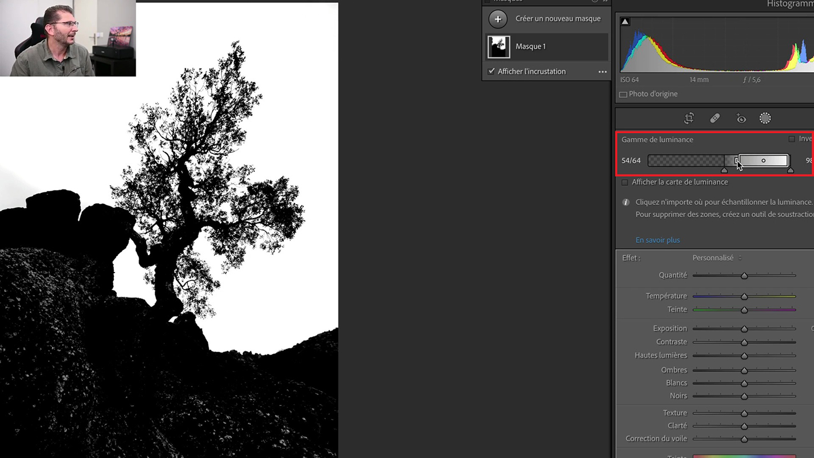Click the Masque 1 thumbnail preview

click(499, 47)
